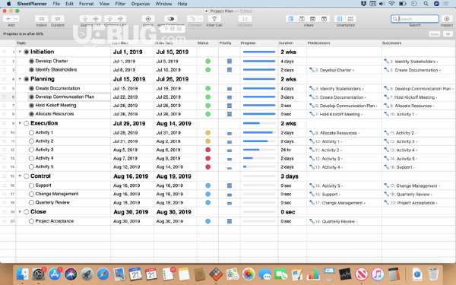Collapse the Close group
This screenshot has width=456, height=285.
click(20, 212)
